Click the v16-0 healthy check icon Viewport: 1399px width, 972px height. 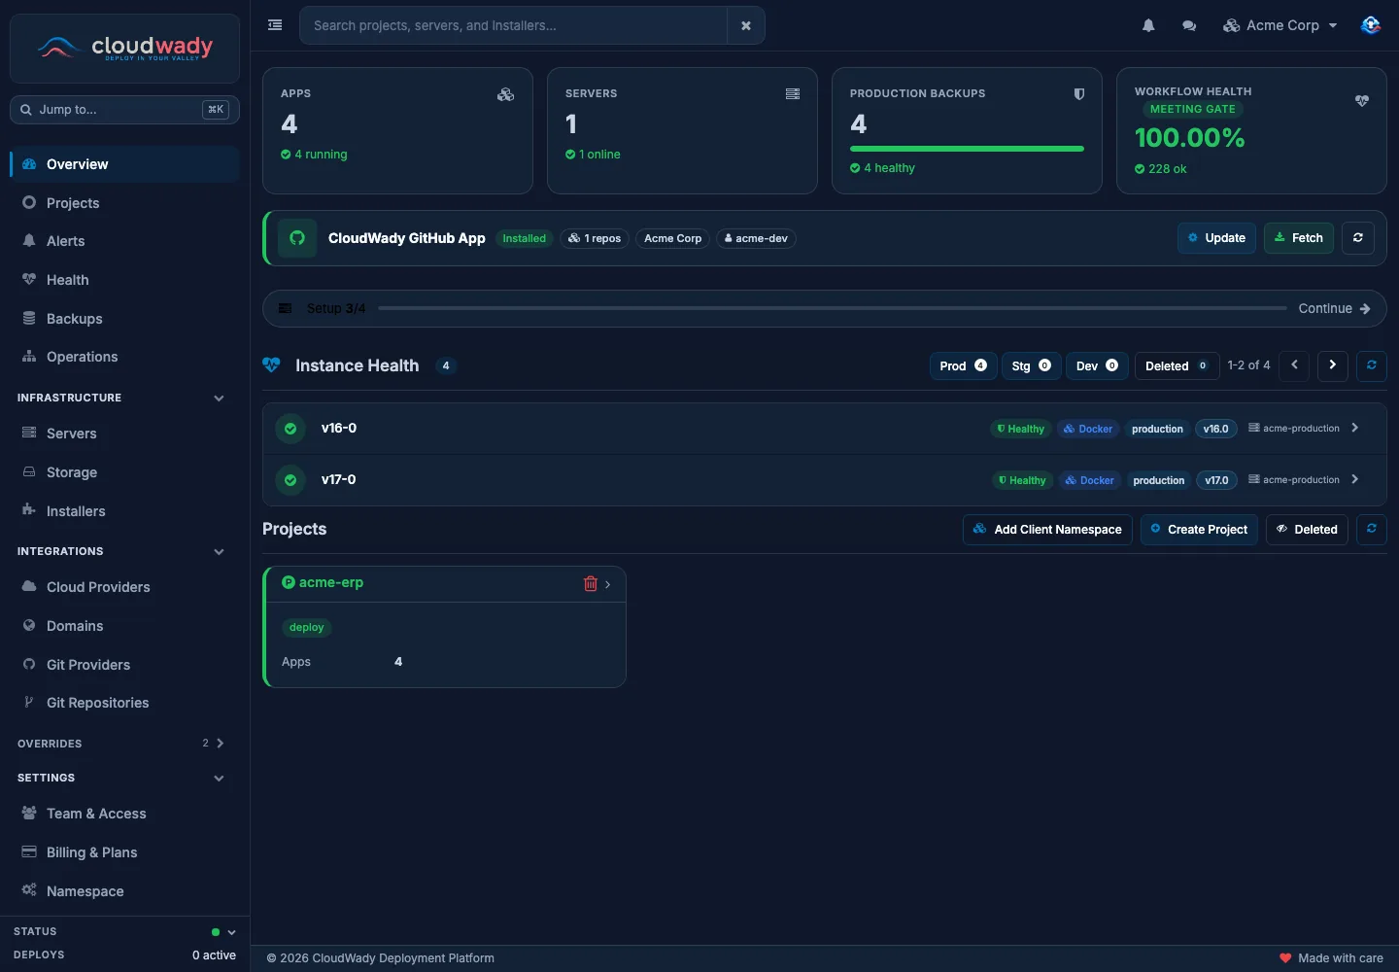[290, 428]
